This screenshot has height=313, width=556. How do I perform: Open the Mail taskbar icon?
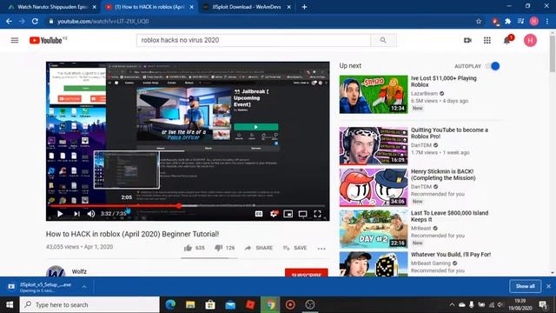coord(230,305)
